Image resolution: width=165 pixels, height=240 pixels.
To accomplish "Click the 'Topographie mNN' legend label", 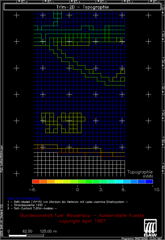I will [140, 174].
